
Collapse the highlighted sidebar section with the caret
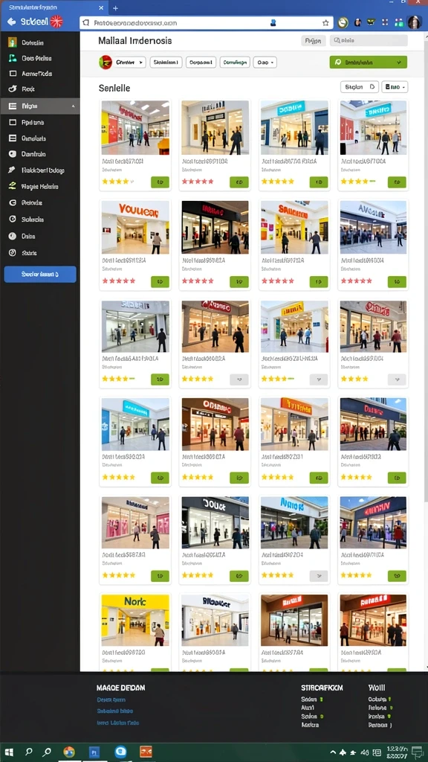(x=74, y=106)
